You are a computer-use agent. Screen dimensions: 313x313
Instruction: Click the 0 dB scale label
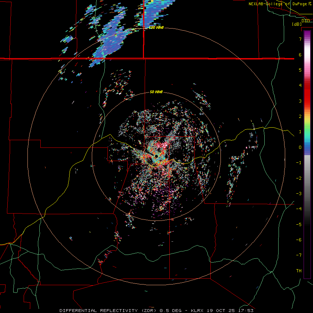[300, 147]
